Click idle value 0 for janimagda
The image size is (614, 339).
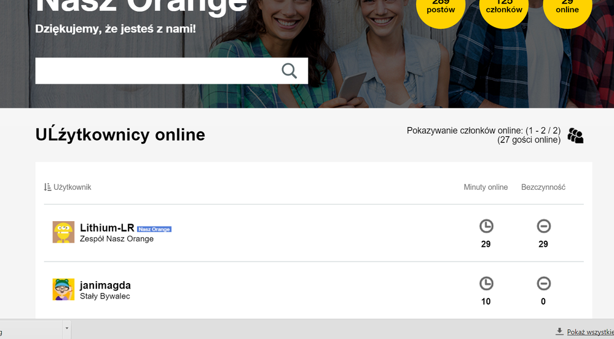click(543, 302)
